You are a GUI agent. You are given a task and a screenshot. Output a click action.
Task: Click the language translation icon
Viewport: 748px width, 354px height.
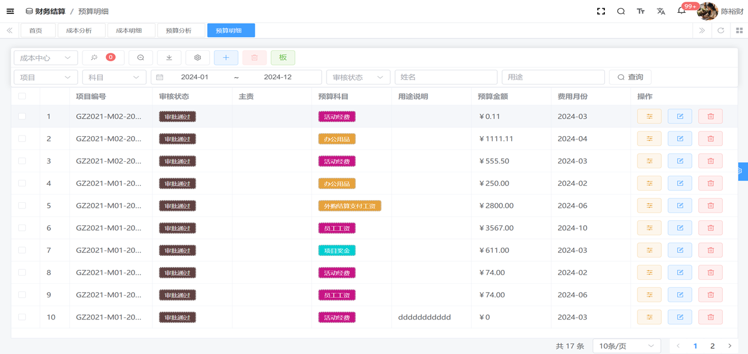661,11
